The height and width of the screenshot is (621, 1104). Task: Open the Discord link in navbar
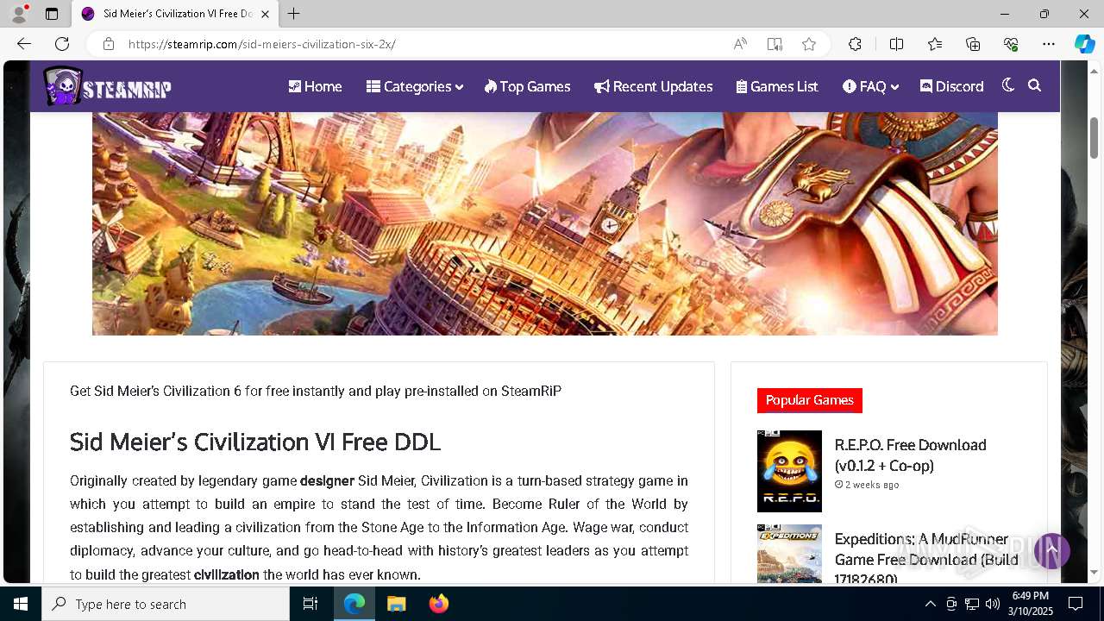coord(951,86)
